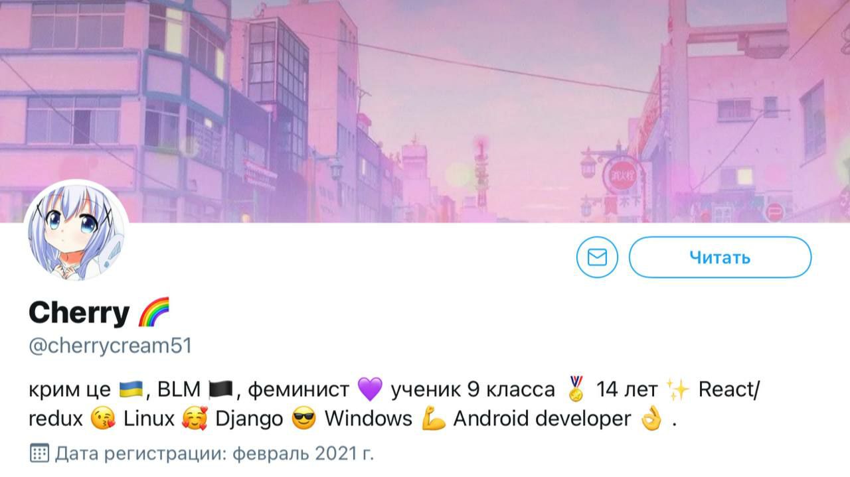Click the black flag emoji after BLM
Image resolution: width=850 pixels, height=477 pixels.
click(x=220, y=389)
